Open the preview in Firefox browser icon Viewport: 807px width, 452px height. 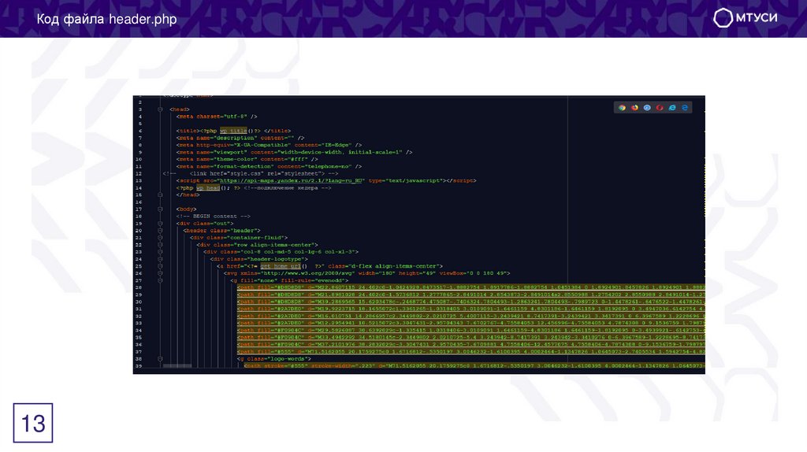click(x=634, y=107)
